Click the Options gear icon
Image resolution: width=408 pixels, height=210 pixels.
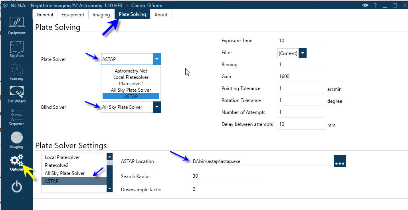(x=16, y=162)
